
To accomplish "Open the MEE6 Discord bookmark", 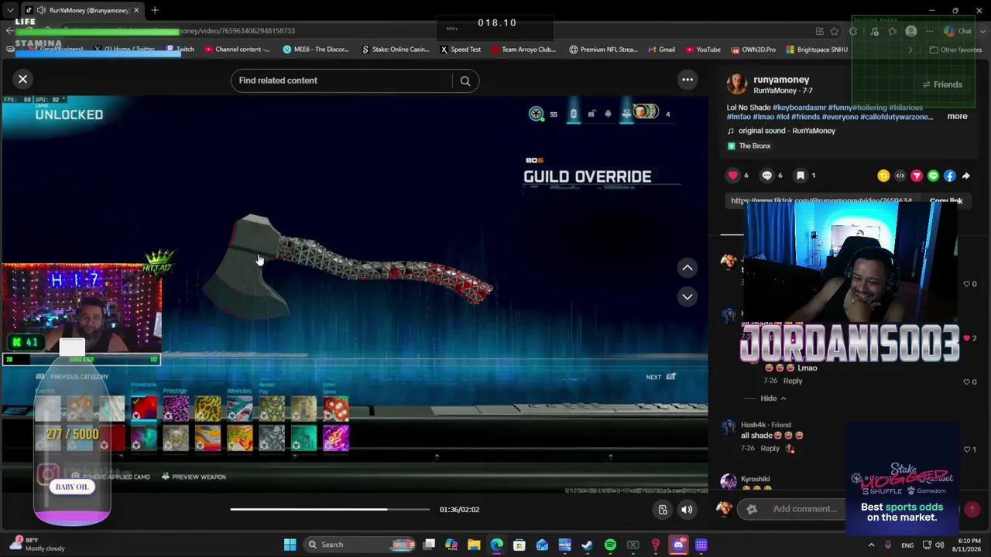I will 316,50.
